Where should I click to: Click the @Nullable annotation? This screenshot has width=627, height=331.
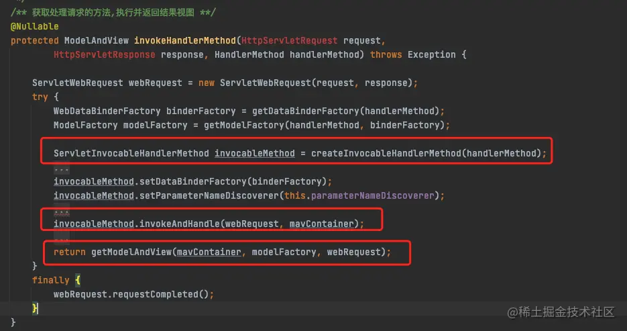[35, 26]
